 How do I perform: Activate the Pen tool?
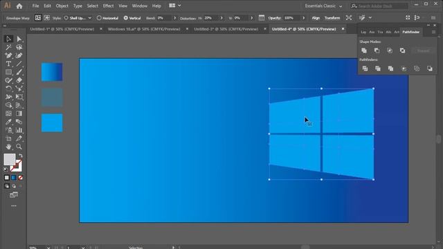(x=8, y=55)
